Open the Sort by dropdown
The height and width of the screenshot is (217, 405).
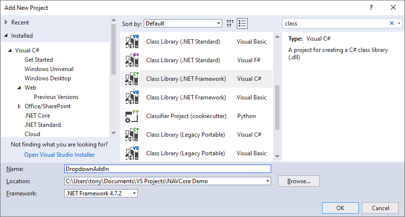coord(183,24)
